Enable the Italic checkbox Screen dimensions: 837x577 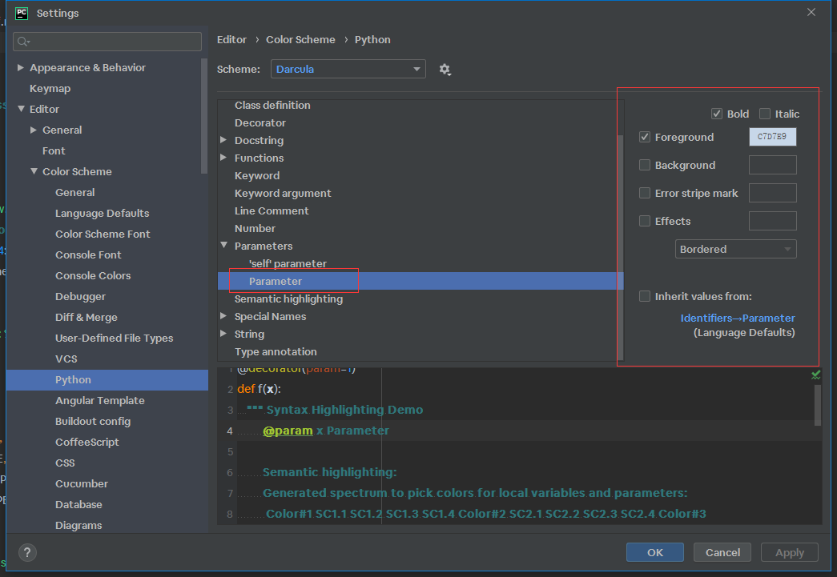(x=765, y=114)
